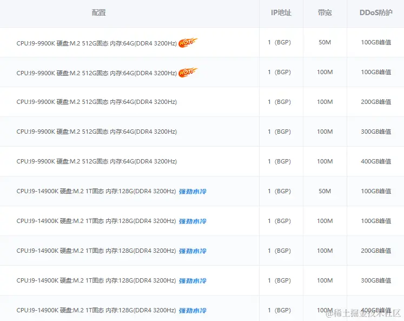Viewport: 404px width, 321px height.
Task: Click 50M bandwidth in the I9-9900K row
Action: pos(324,42)
